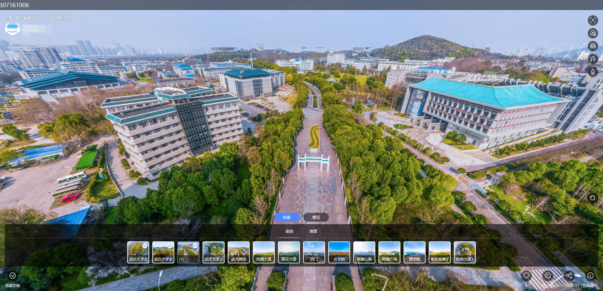This screenshot has width=603, height=291.
Task: Open the 科技大道1 scene thumbnail
Action: click(x=465, y=252)
